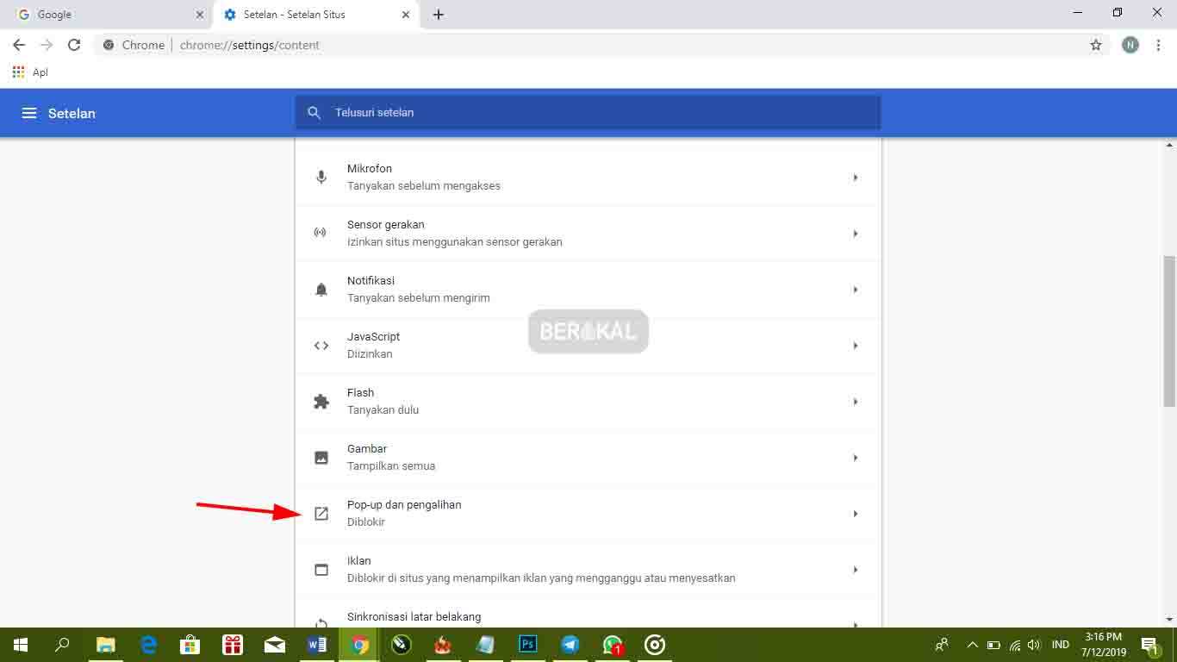Click the Pop-up dan pengalihan icon
1177x662 pixels.
coord(321,513)
